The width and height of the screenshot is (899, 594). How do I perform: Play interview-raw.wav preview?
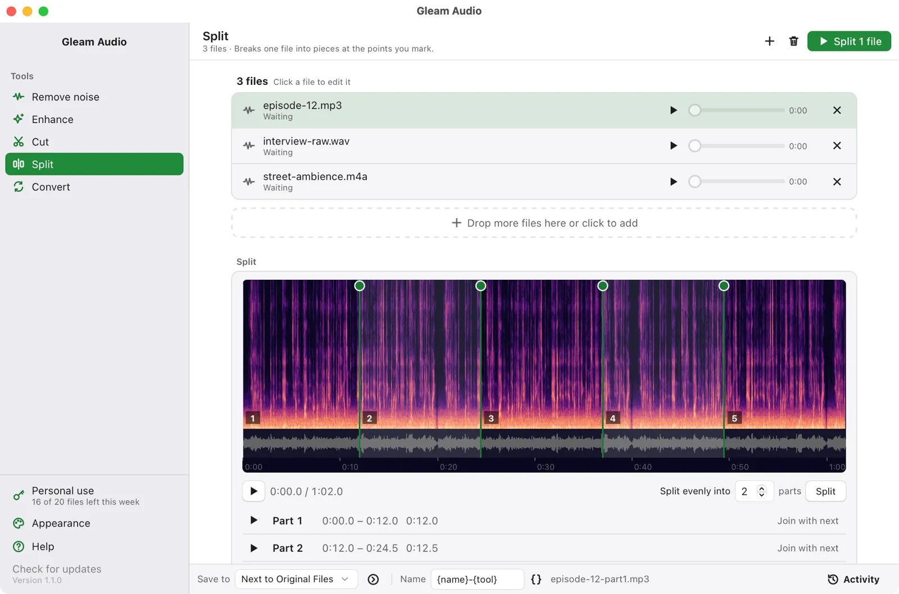point(673,146)
